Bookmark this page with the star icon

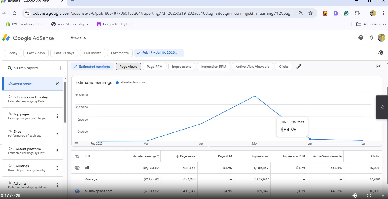pyautogui.click(x=310, y=13)
